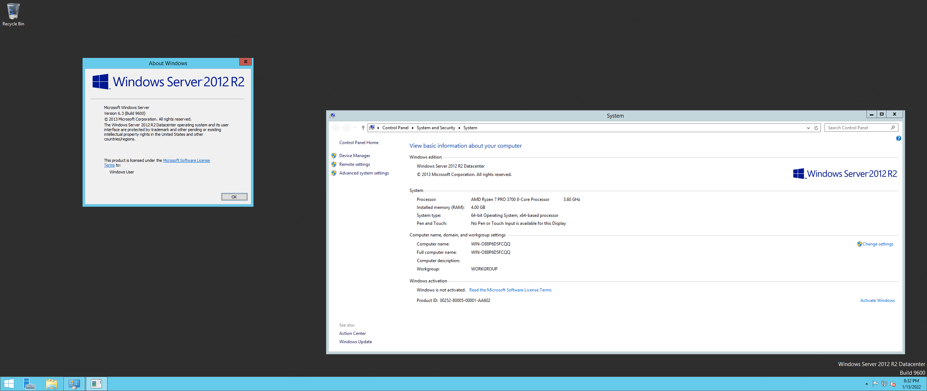The image size is (927, 391).
Task: Select AMD Ryzen 7 PRO 3700 processor text
Action: coord(510,199)
